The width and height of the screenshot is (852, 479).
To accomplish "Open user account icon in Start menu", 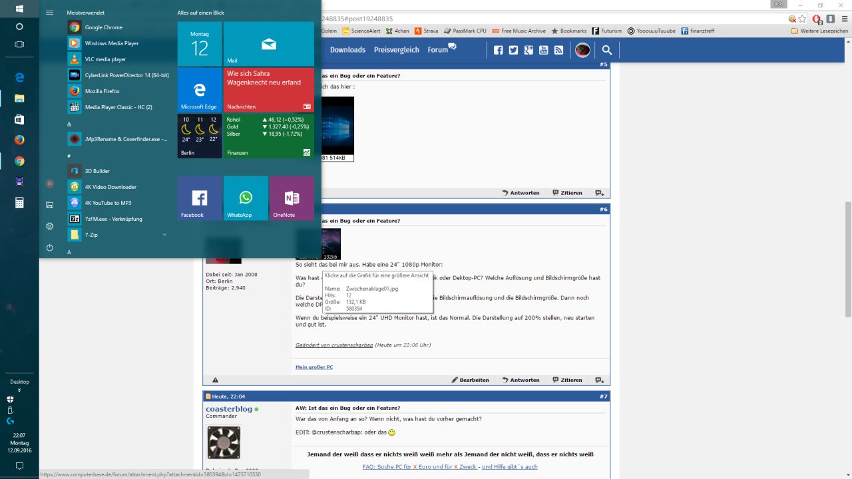I will click(x=49, y=183).
